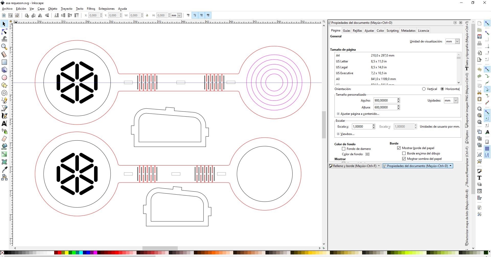
Task: Select the Bezier pen tool
Action: (4, 108)
